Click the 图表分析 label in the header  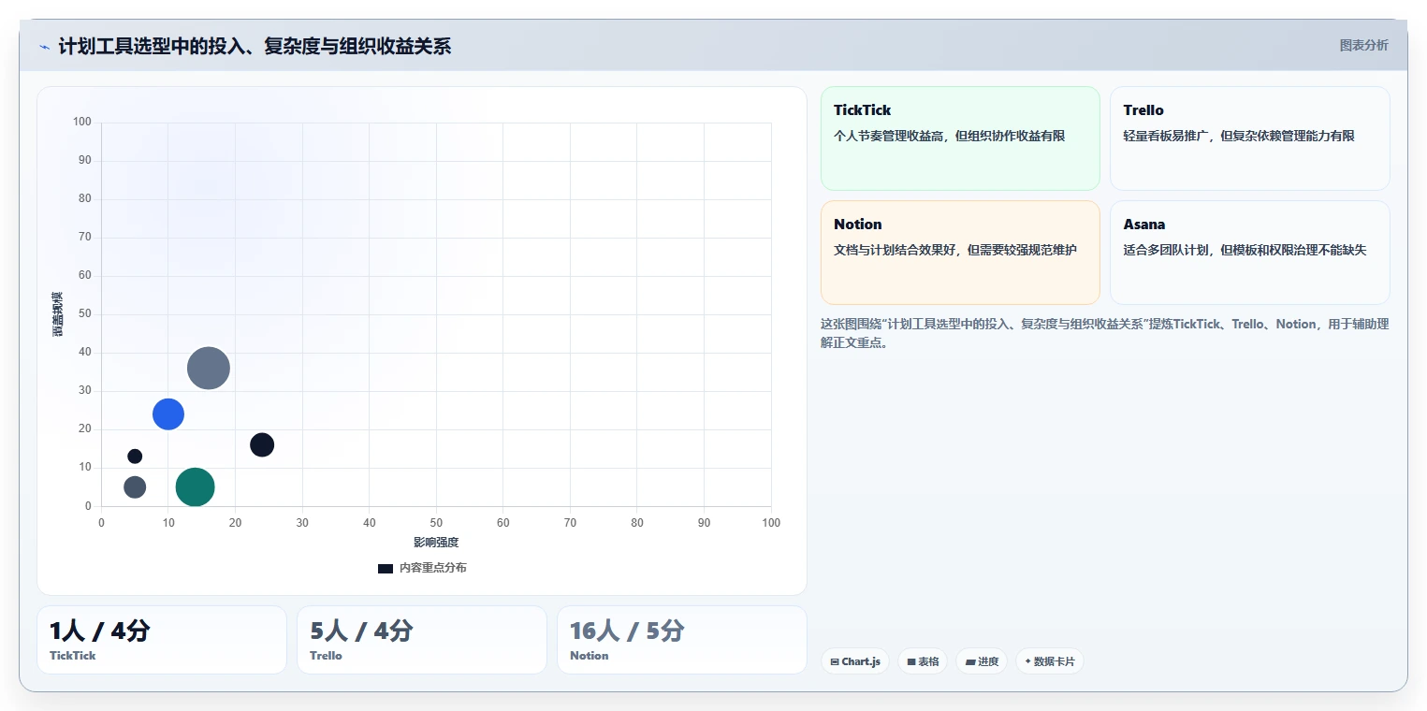point(1363,45)
